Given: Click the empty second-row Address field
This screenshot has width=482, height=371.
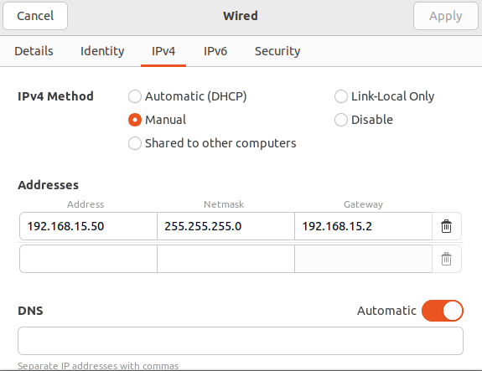Looking at the screenshot, I should coord(88,259).
